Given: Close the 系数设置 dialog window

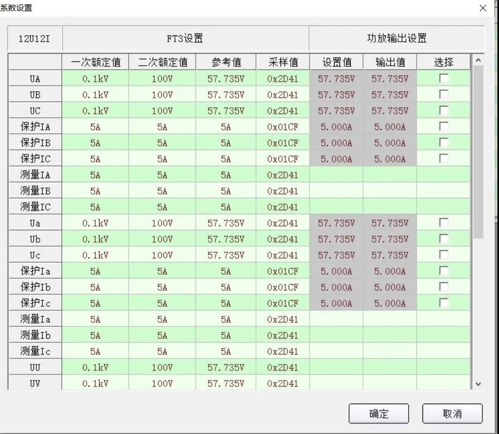Looking at the screenshot, I should point(483,8).
